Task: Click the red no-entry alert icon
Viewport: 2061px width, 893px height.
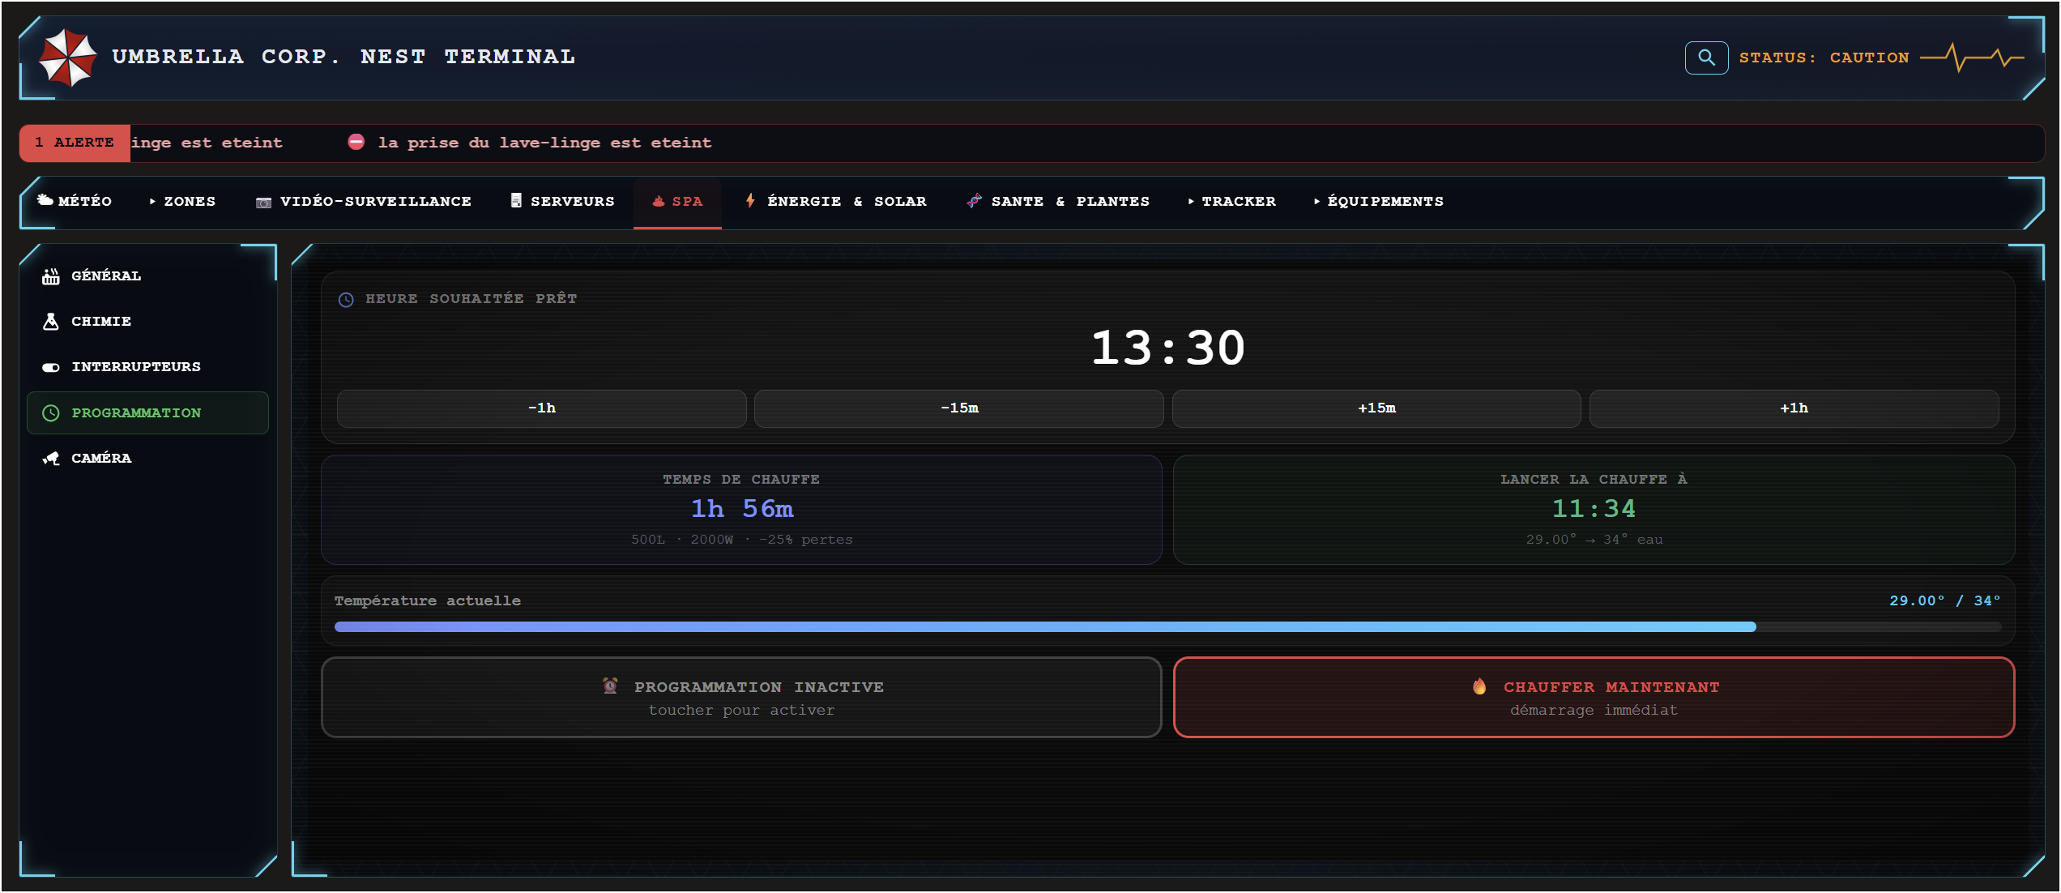Action: coord(356,142)
